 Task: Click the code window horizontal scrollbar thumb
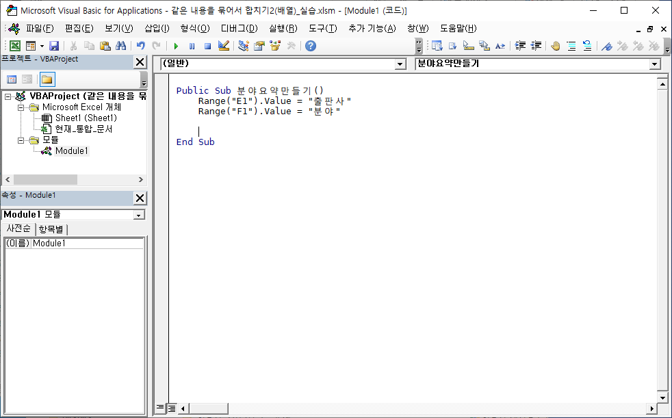point(209,408)
